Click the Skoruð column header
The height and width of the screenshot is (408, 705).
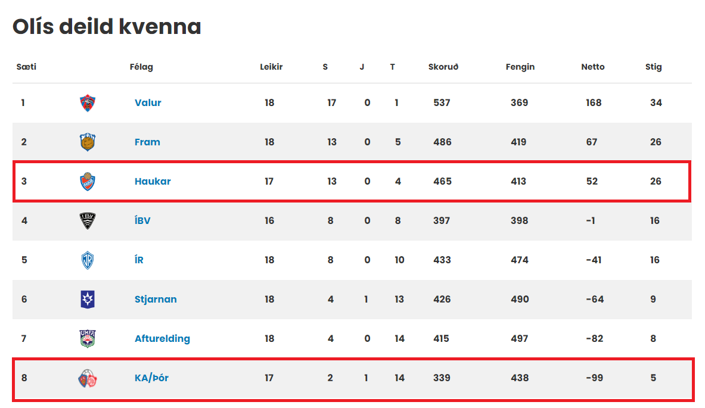[443, 67]
